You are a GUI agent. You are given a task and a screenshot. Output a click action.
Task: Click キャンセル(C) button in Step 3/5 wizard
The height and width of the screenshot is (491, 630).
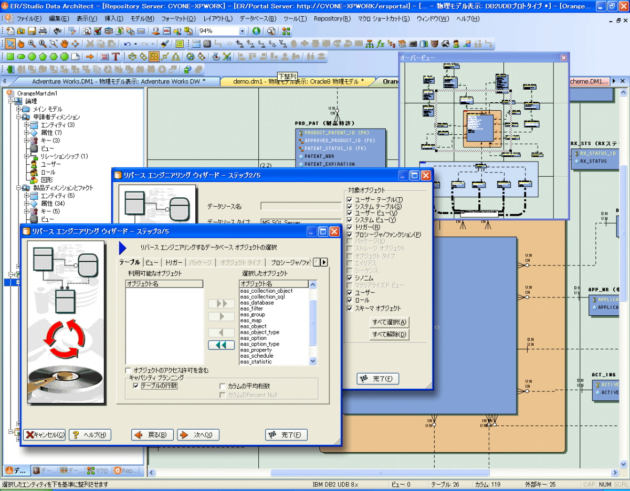pyautogui.click(x=45, y=435)
